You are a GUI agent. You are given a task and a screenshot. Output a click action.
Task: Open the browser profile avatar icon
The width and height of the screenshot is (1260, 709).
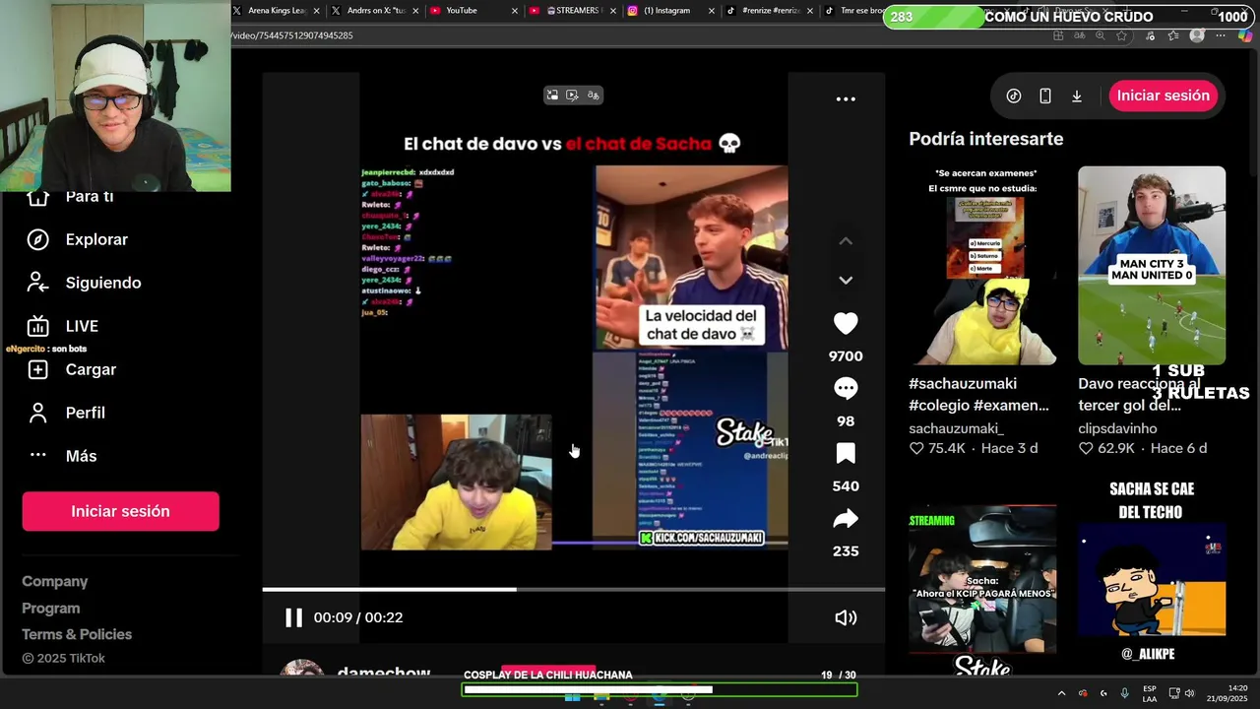(1197, 35)
